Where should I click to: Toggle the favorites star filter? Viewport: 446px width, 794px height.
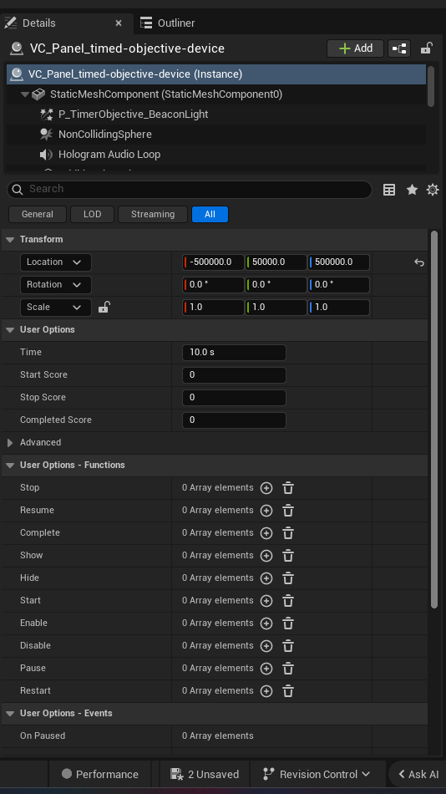click(412, 190)
